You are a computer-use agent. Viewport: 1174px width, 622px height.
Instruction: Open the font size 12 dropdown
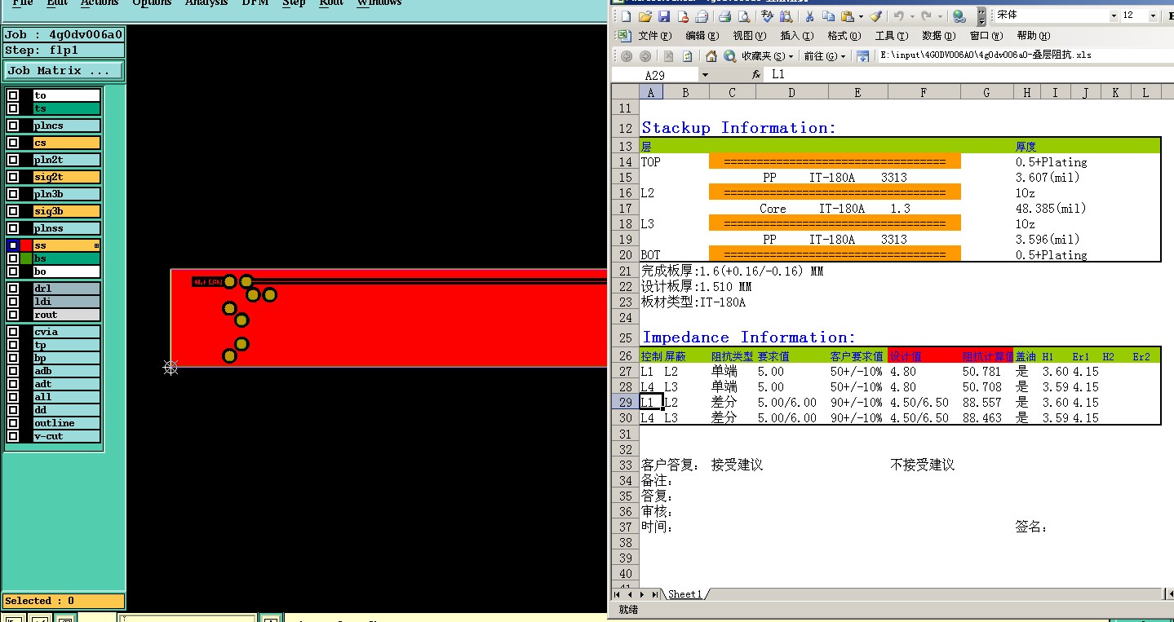1153,16
